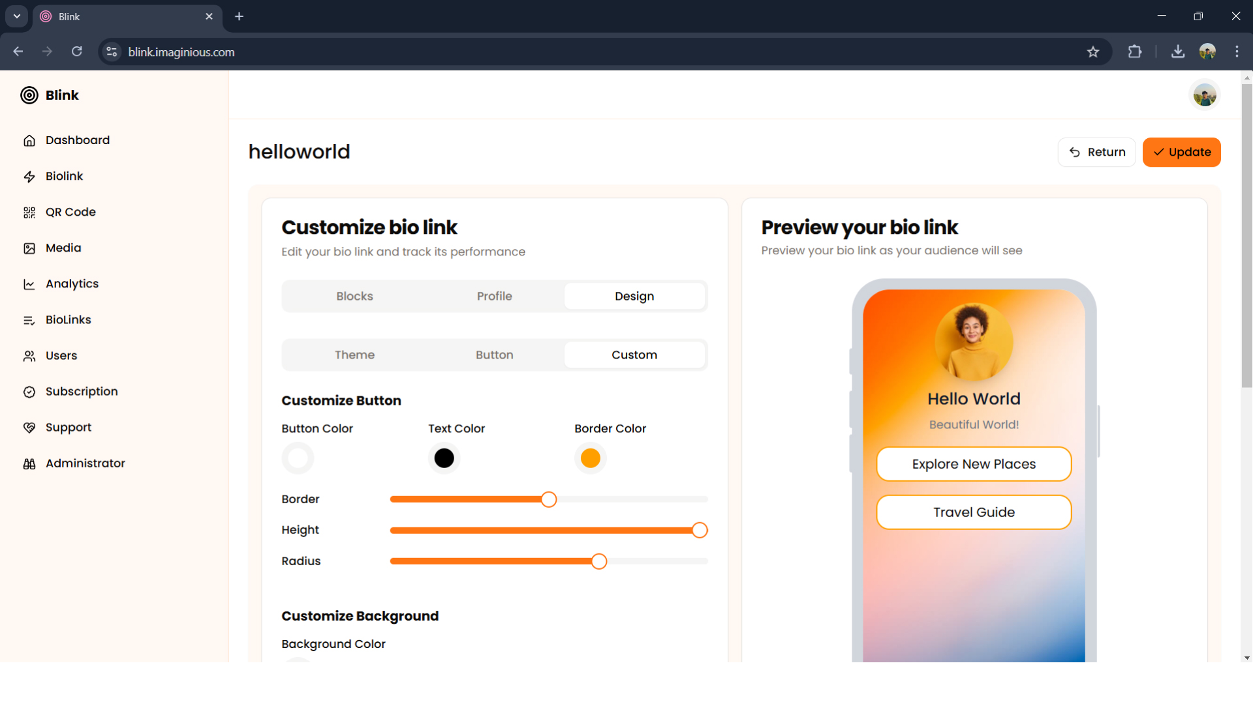This screenshot has height=704, width=1253.
Task: Select the Subscription checkmark icon
Action: [29, 391]
